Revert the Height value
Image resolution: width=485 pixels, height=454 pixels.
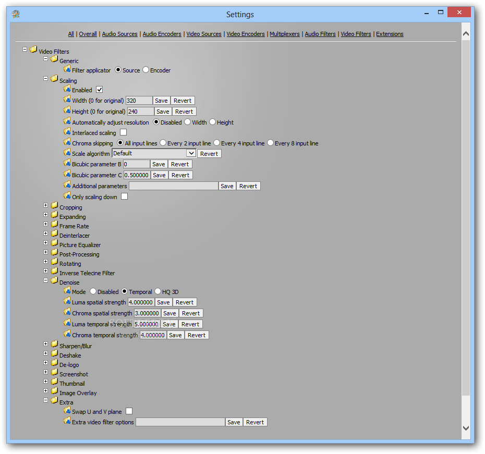[x=184, y=111]
